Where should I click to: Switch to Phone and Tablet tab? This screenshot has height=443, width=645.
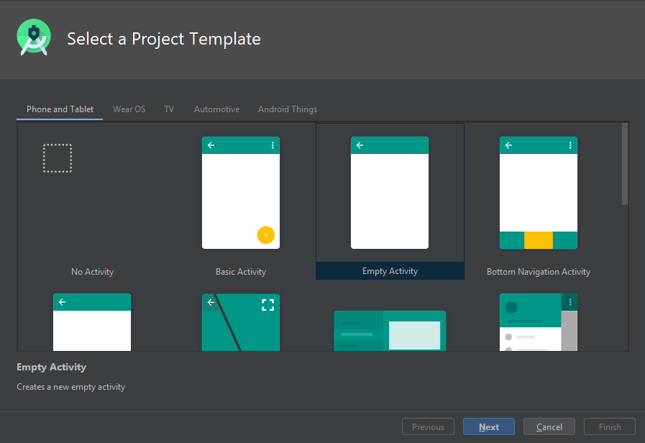coord(60,109)
